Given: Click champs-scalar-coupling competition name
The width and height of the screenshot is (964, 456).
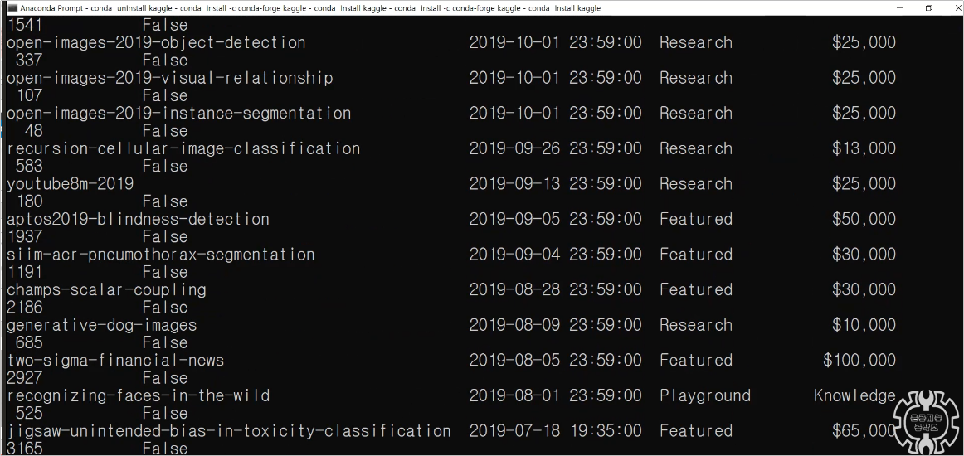Looking at the screenshot, I should pos(106,289).
